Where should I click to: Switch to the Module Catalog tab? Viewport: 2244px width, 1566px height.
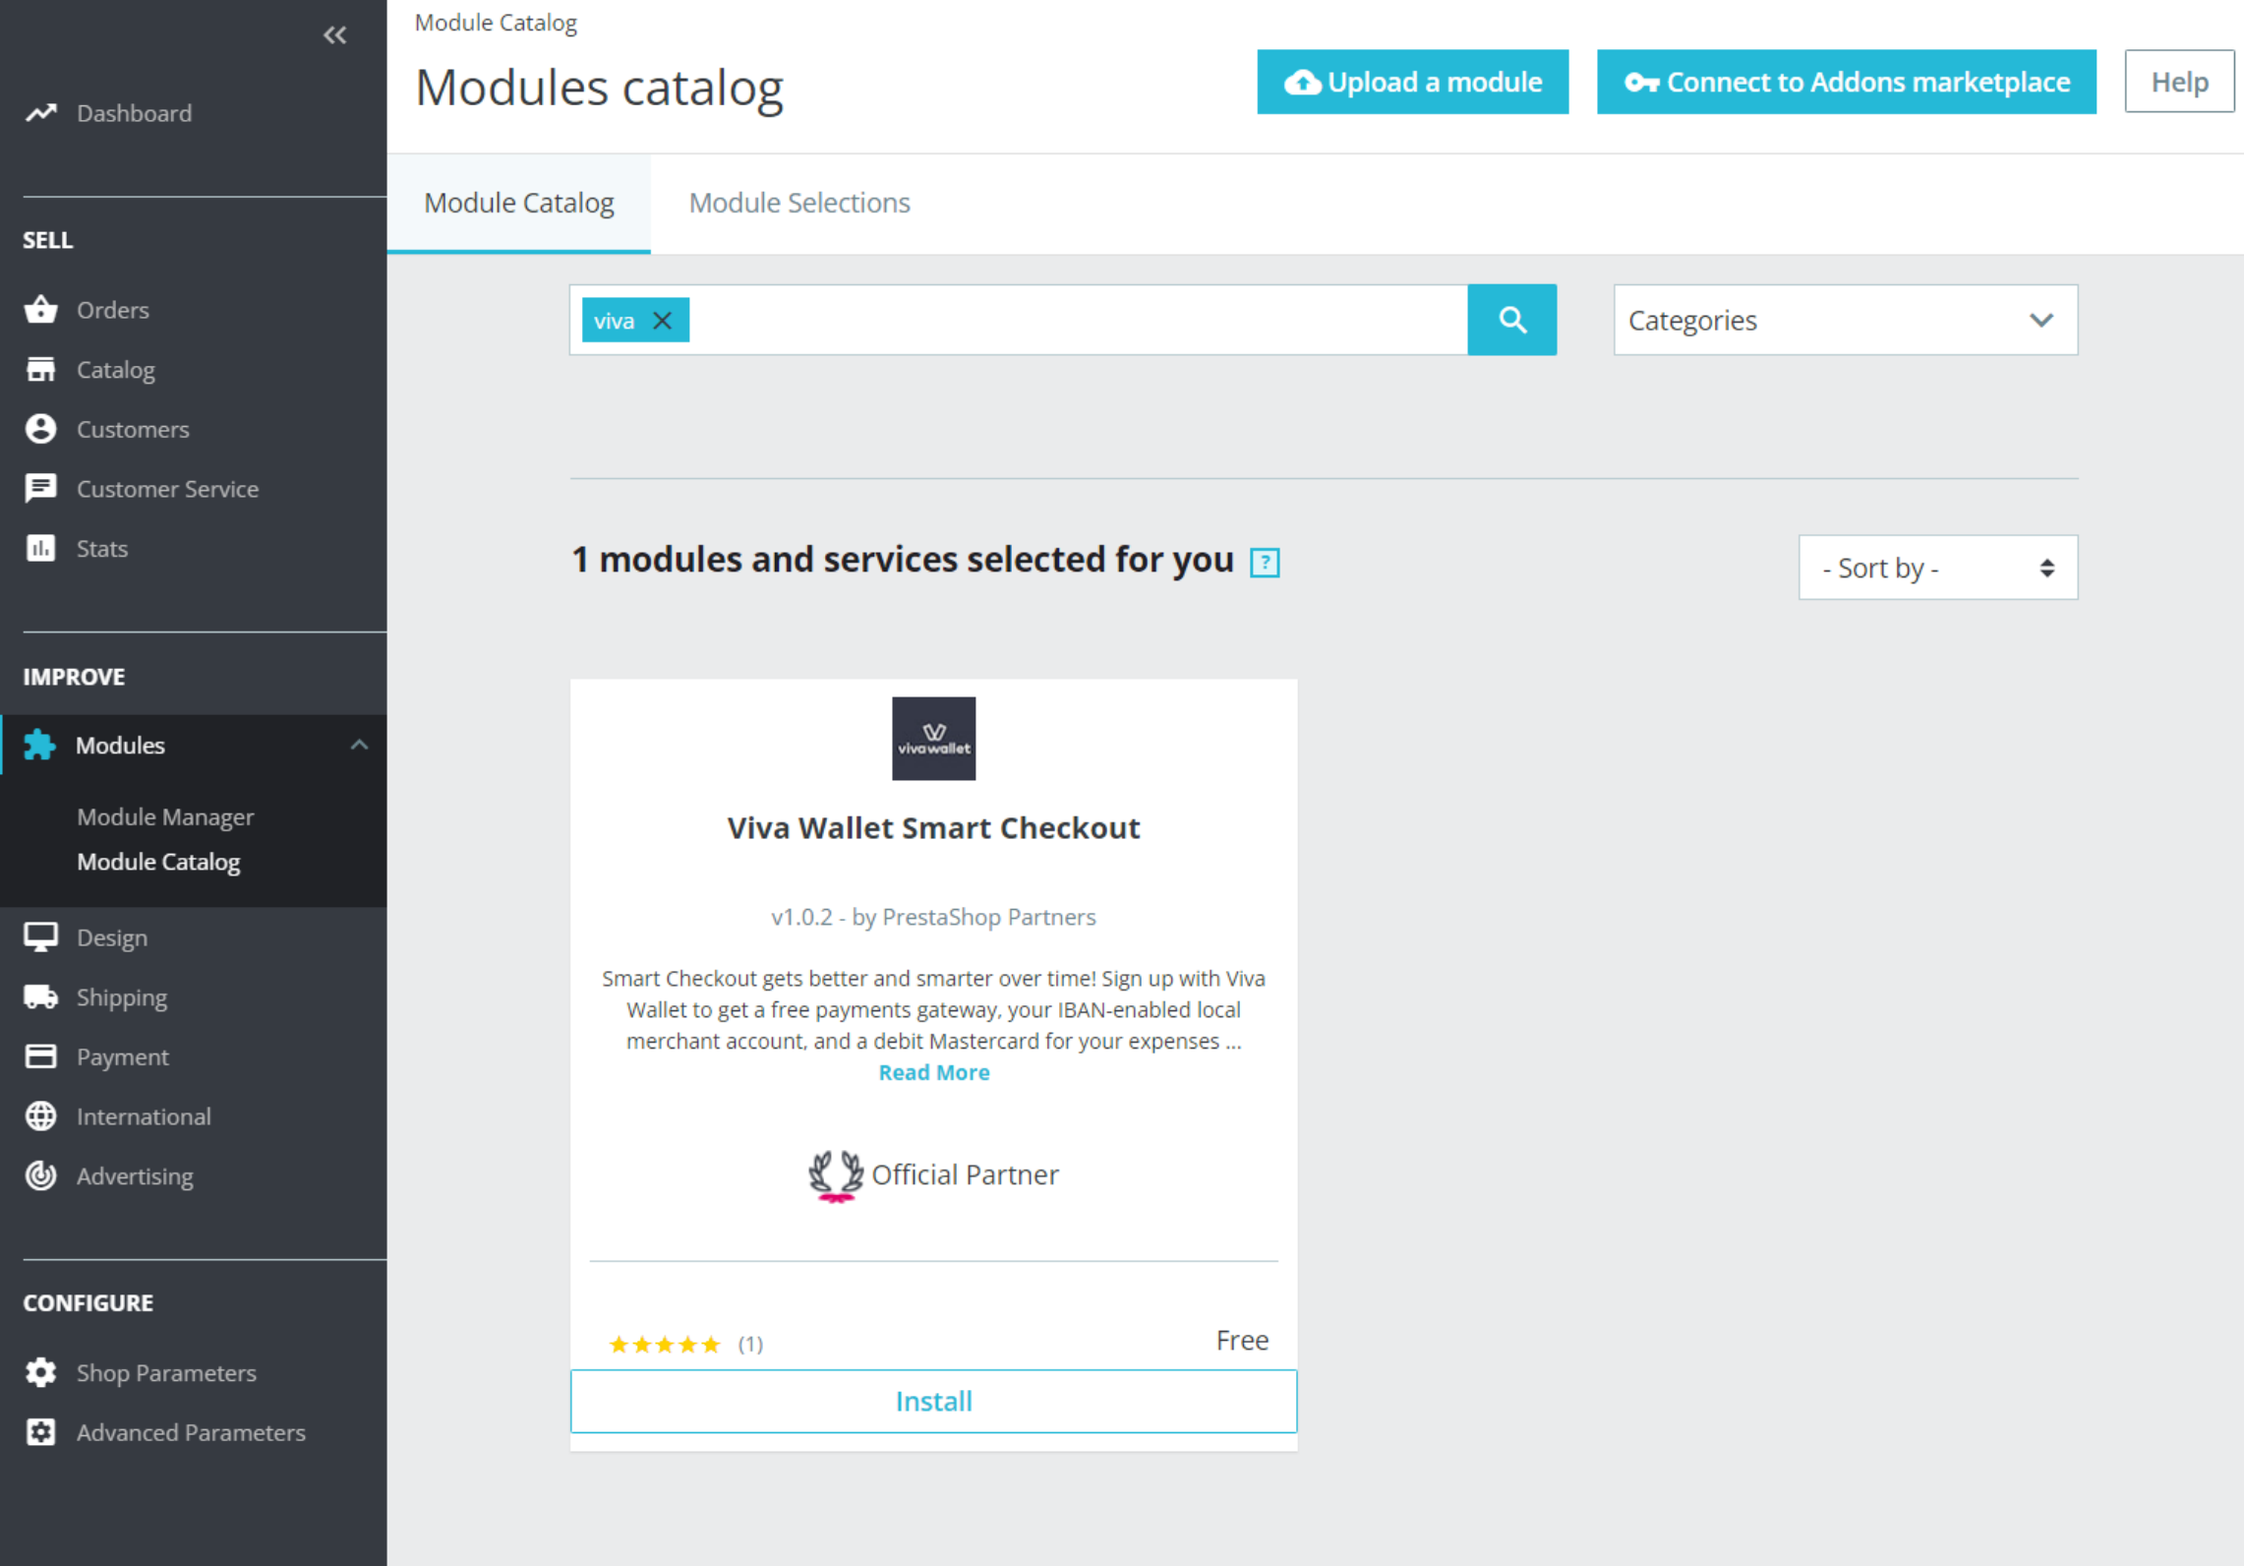pos(518,203)
